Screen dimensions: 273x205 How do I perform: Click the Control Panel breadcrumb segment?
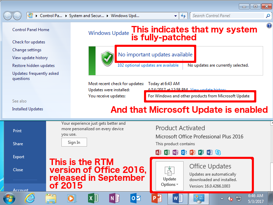tap(51, 16)
